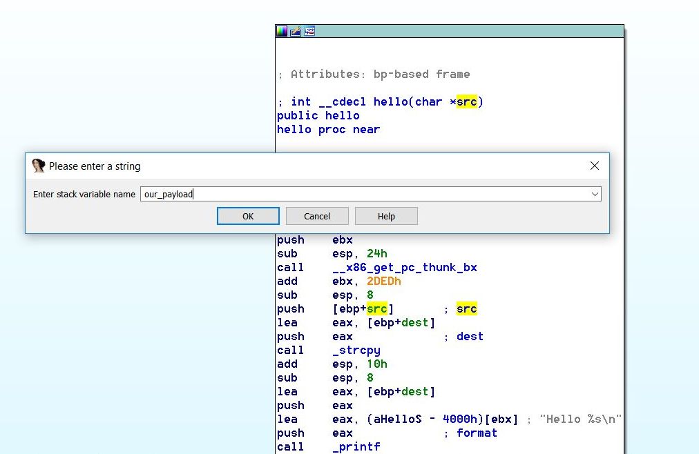Select the highlighted src parameter in hello prototype

pos(467,101)
